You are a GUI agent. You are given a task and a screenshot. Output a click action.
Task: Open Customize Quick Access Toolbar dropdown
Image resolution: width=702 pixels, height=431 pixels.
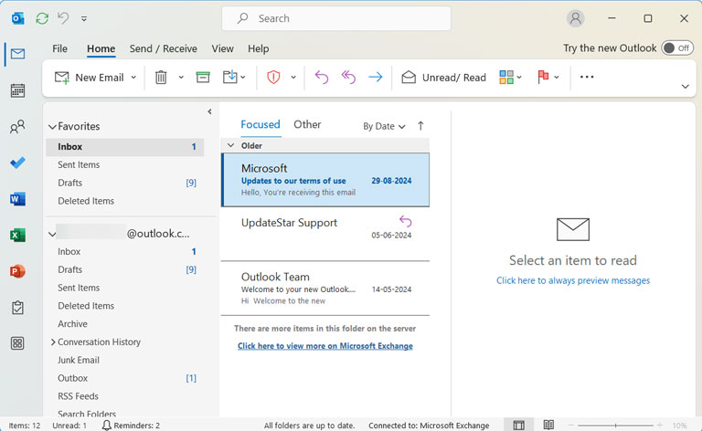pyautogui.click(x=84, y=19)
